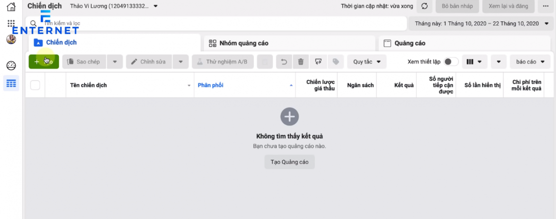556x219 pixels.
Task: Open the Quy tắc rules dropdown
Action: pos(367,62)
